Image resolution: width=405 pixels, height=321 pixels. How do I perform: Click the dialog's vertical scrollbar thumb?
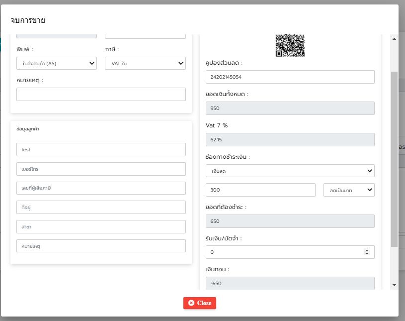click(394, 159)
